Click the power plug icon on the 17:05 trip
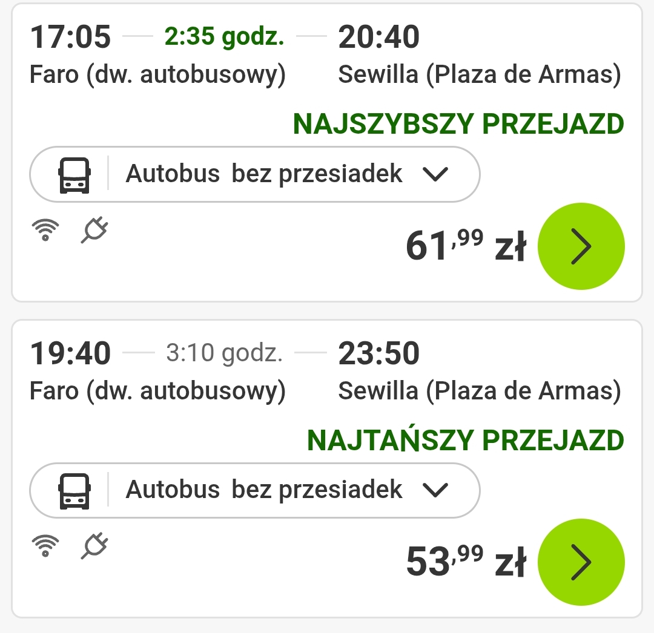Viewport: 654px width, 633px height. click(x=94, y=229)
